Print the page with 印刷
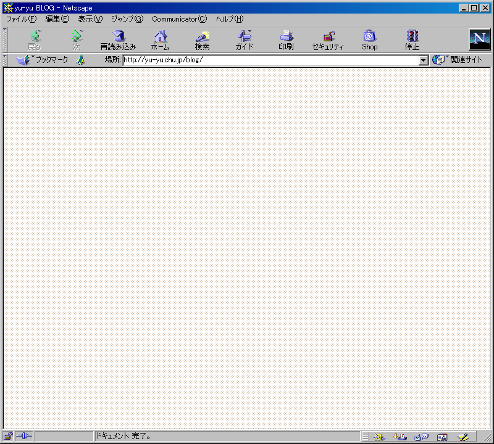494x444 pixels. click(x=286, y=40)
